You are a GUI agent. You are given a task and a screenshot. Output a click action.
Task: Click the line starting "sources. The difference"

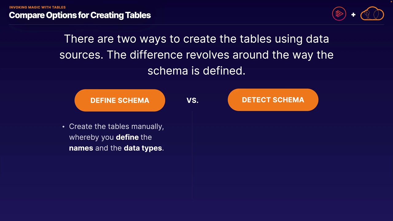[x=196, y=55]
